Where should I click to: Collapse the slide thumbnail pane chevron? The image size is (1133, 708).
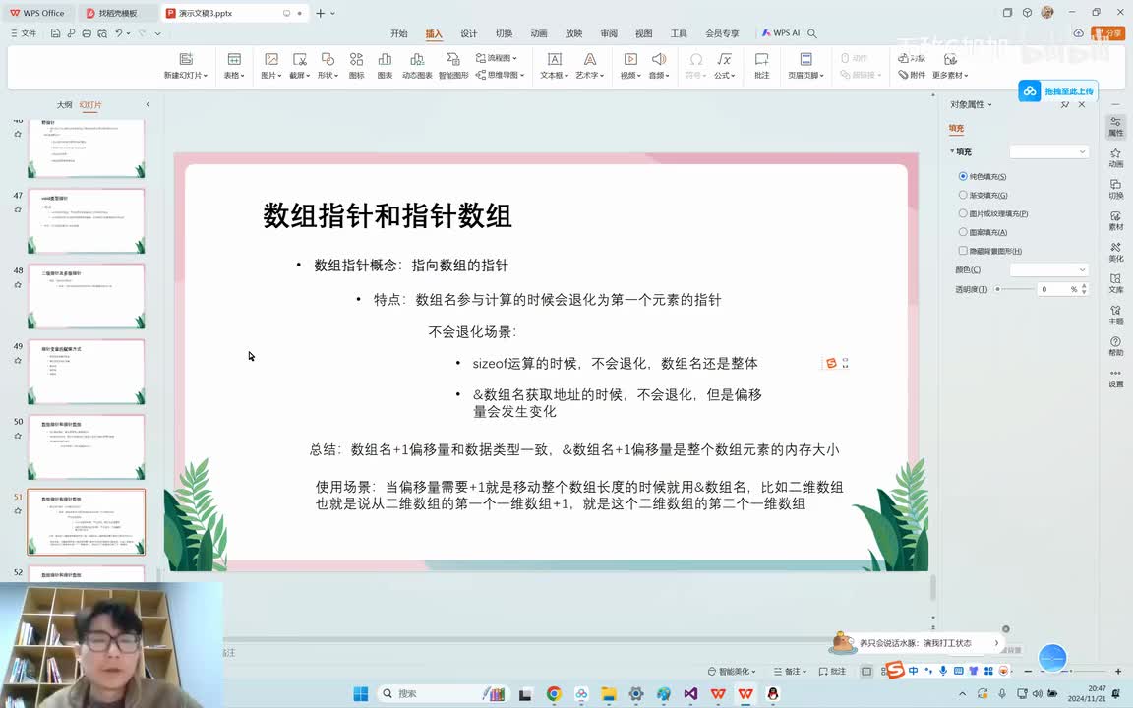[149, 105]
